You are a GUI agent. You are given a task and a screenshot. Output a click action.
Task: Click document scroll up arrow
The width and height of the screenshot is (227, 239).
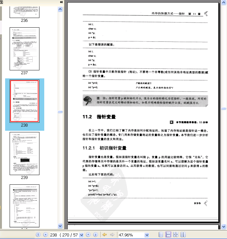click(x=223, y=3)
